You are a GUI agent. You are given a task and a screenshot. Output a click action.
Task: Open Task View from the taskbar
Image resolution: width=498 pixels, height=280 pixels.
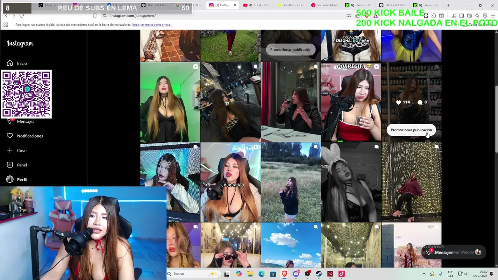[227, 274]
